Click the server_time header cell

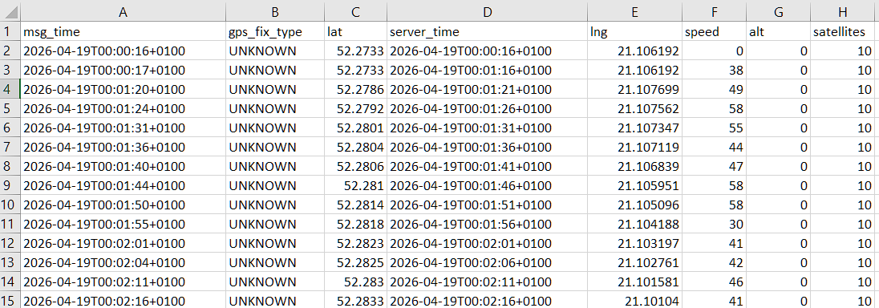[x=487, y=32]
